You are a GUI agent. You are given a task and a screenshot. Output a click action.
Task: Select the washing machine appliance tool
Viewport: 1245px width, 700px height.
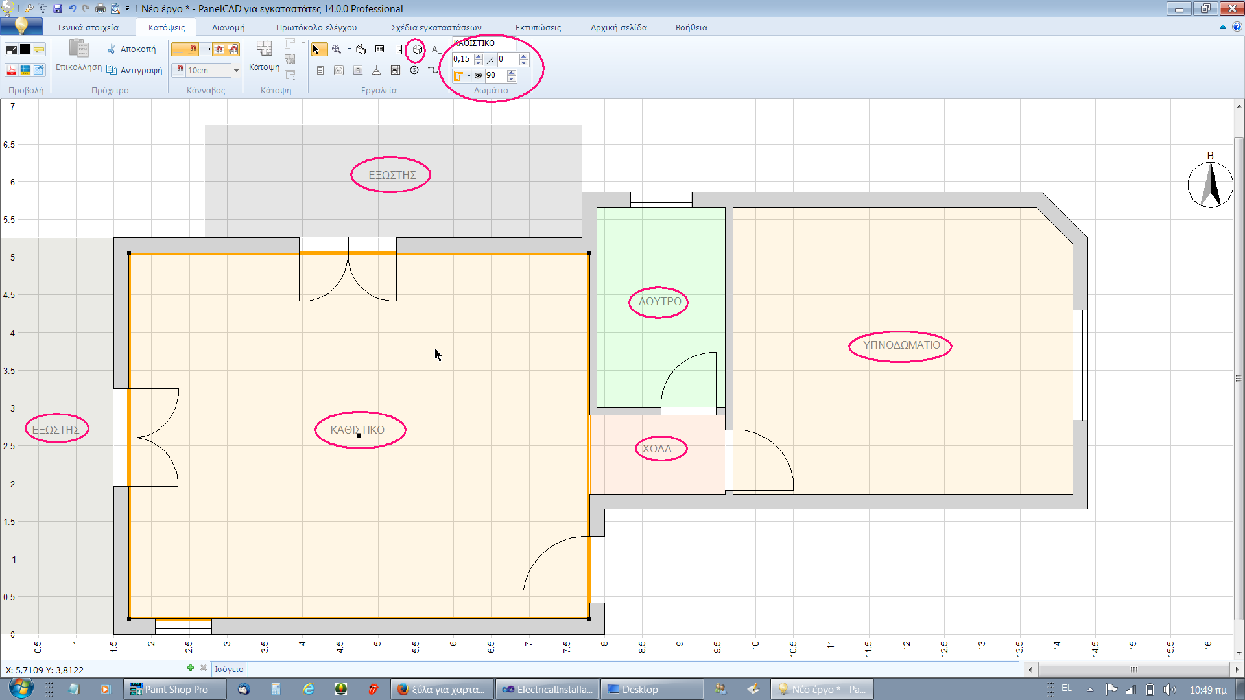tap(396, 70)
